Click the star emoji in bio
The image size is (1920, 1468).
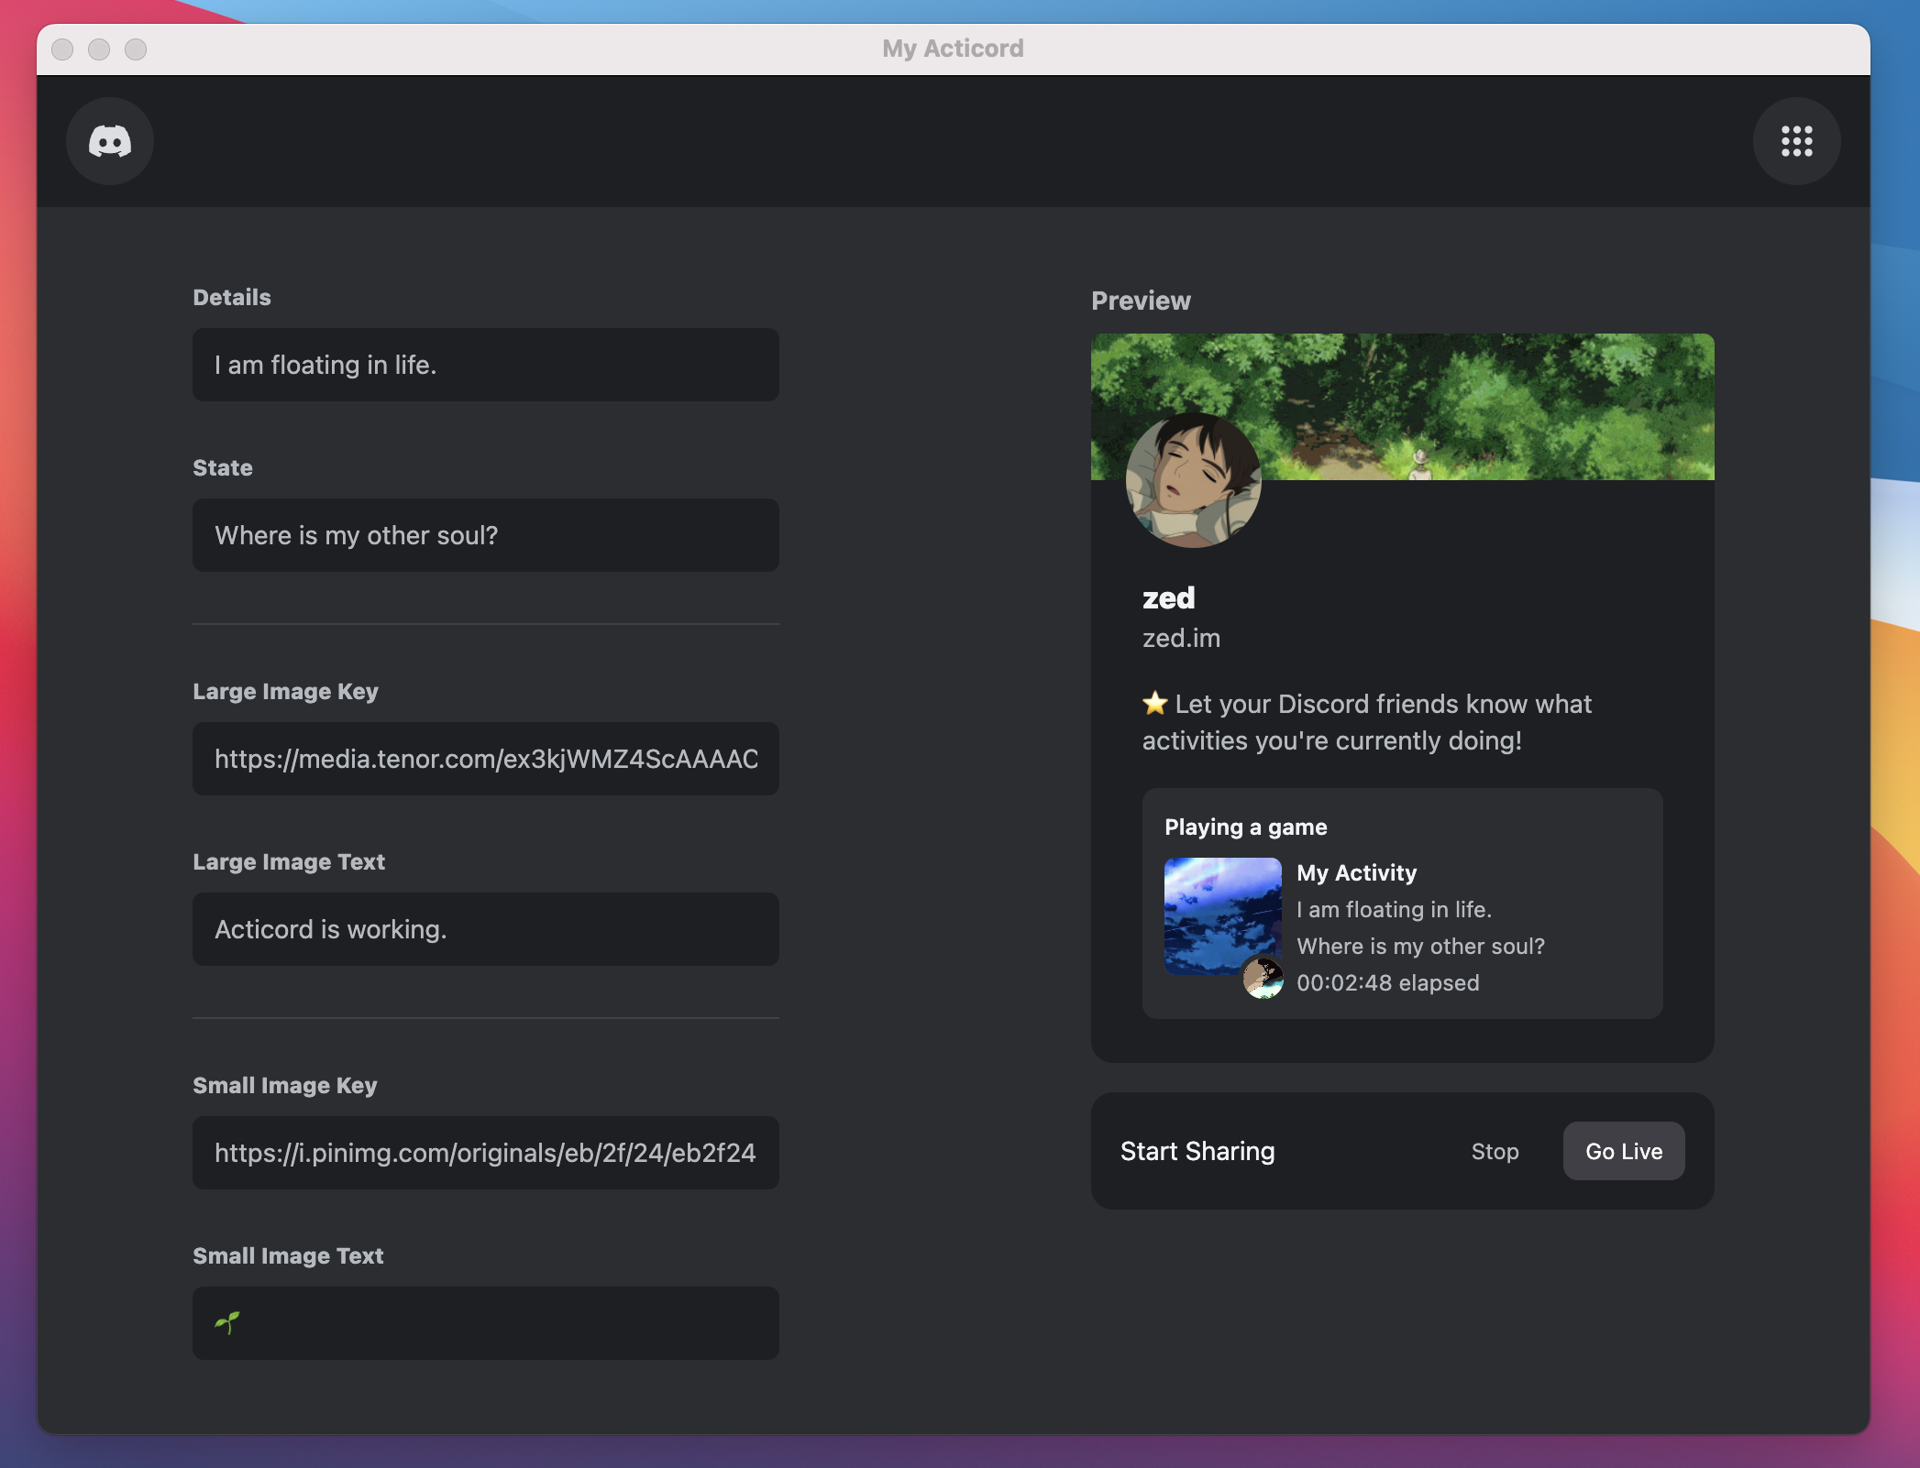[1154, 704]
